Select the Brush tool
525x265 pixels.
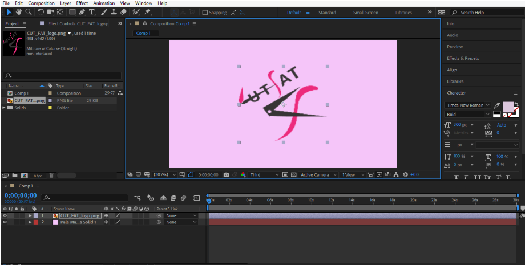click(x=104, y=12)
